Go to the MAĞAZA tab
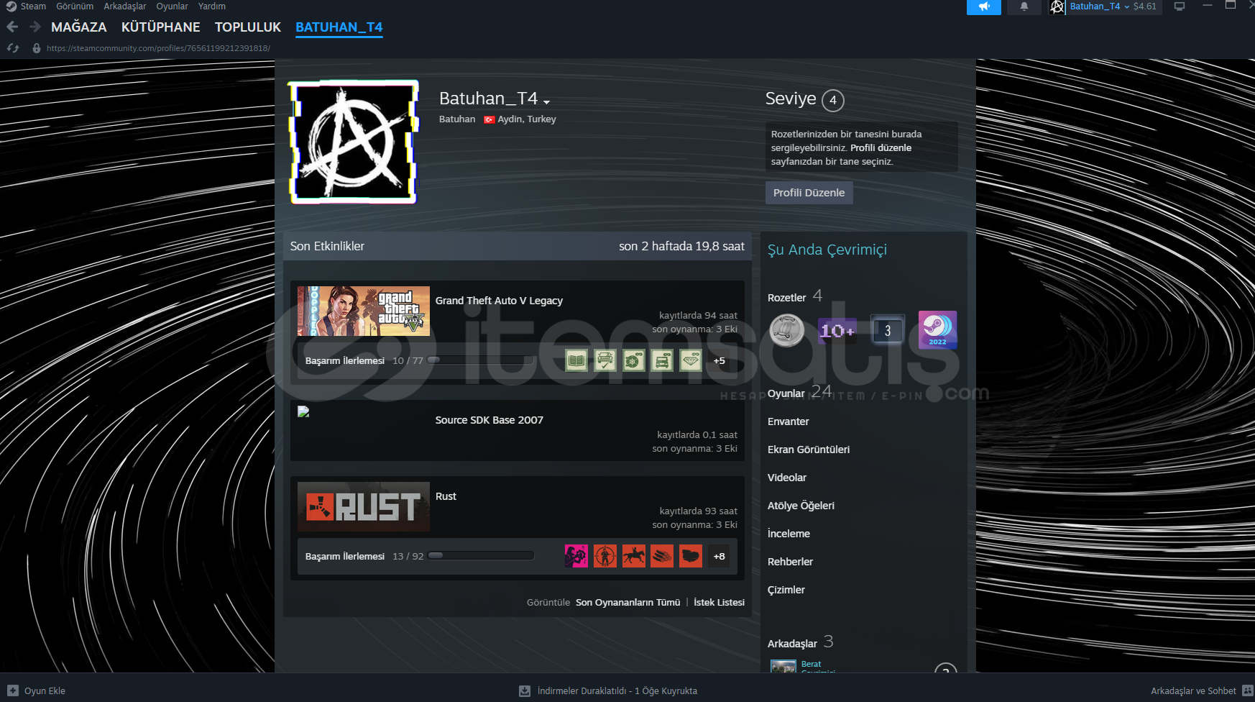Screen dimensions: 1255x702 (x=79, y=27)
